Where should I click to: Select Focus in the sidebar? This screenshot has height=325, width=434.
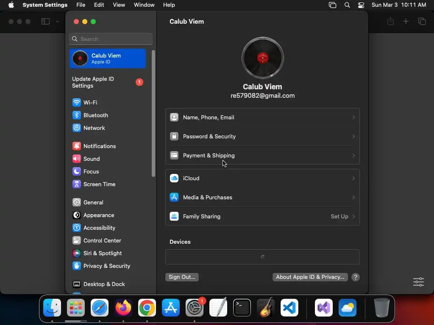coord(86,172)
